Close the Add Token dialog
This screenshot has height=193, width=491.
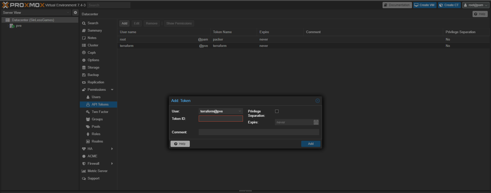point(317,101)
